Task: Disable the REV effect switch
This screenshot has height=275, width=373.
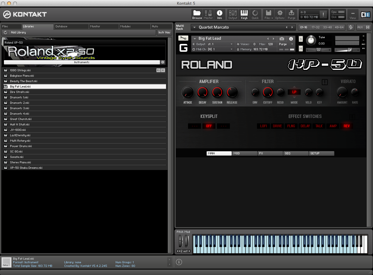Action: (x=347, y=126)
